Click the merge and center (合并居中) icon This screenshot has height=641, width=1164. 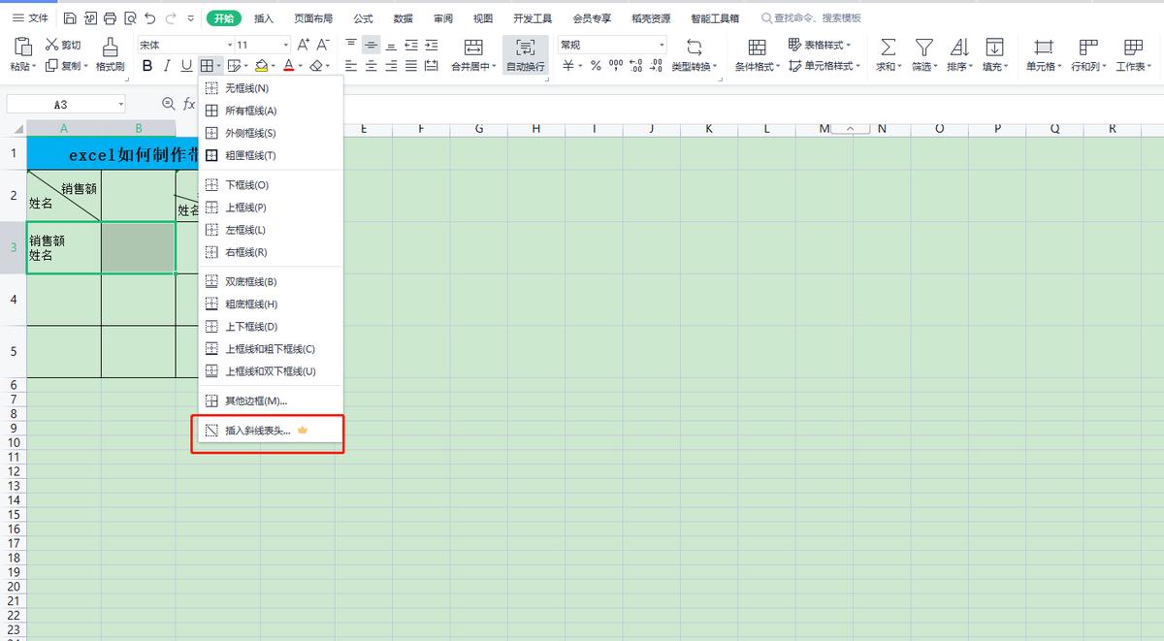[x=473, y=48]
